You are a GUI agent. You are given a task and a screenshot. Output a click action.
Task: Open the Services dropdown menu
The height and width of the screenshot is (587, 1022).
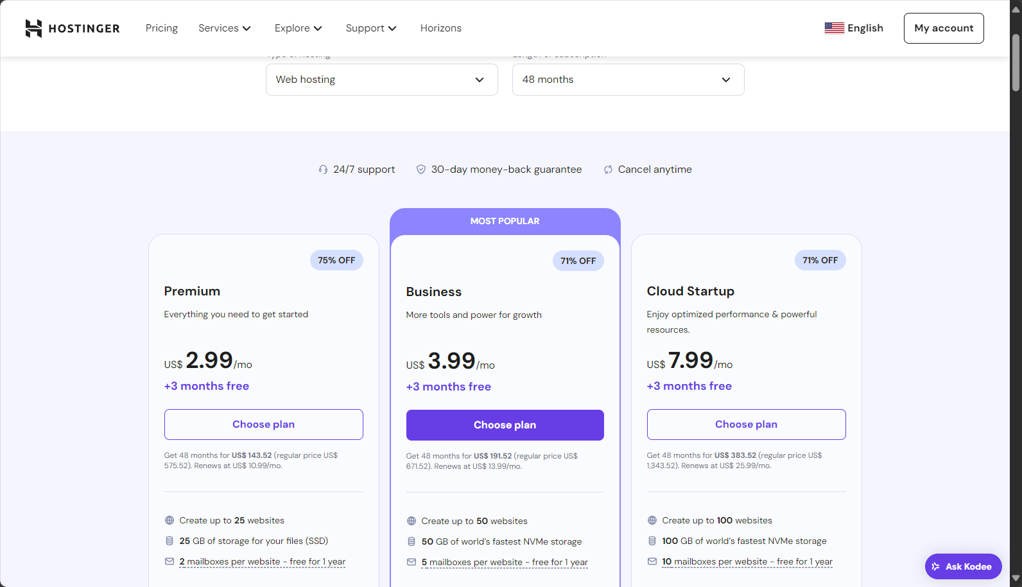[x=224, y=28]
